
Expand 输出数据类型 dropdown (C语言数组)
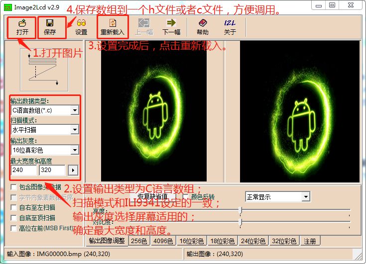coord(75,110)
